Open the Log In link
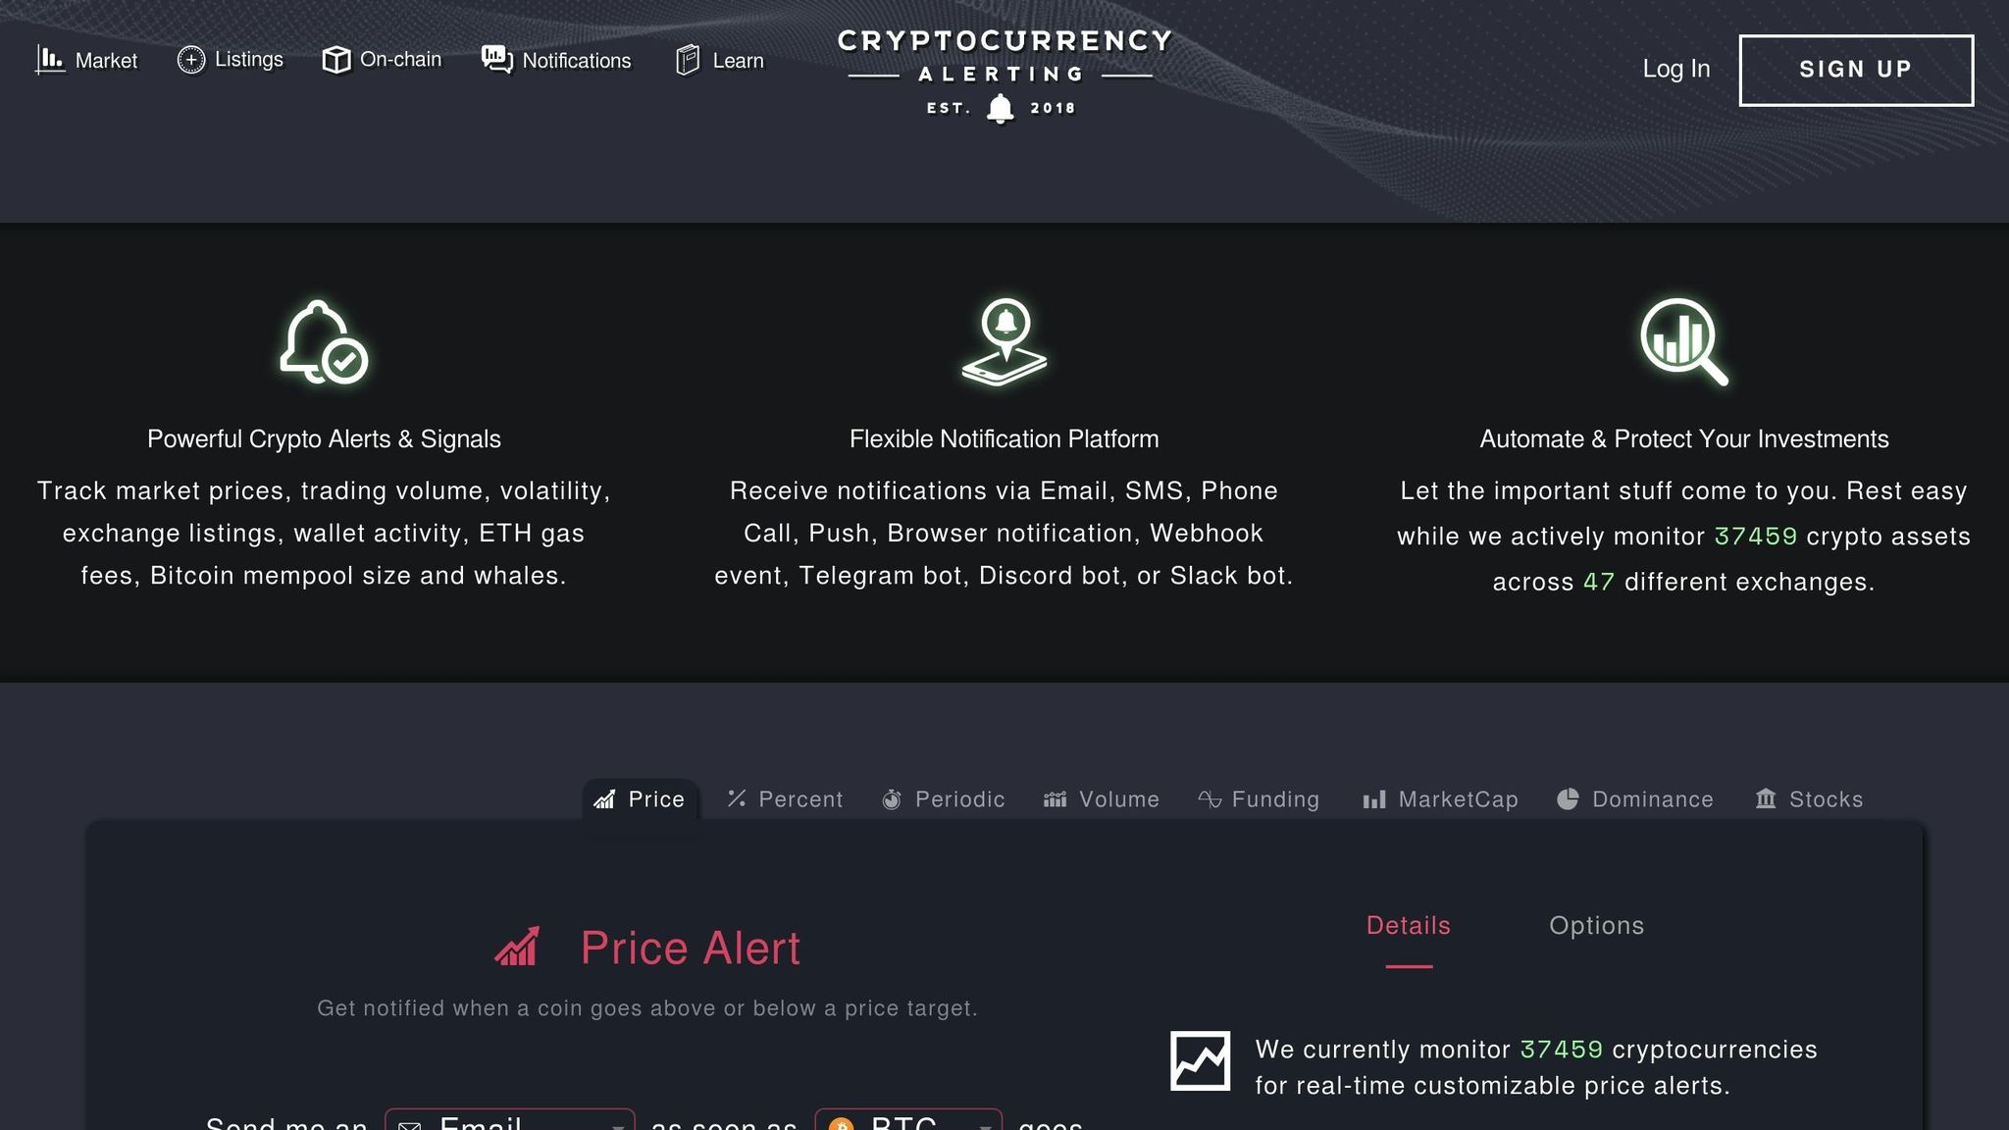The height and width of the screenshot is (1130, 2009). pyautogui.click(x=1675, y=69)
